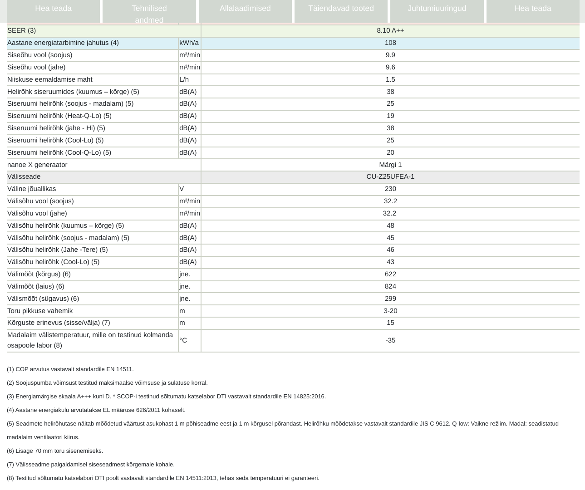The width and height of the screenshot is (585, 490).
Task: Switch to the Allalaadimised tab
Action: pyautogui.click(x=245, y=9)
